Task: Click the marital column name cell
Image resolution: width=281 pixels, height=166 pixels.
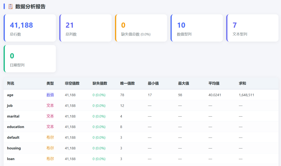Action: coord(13,116)
